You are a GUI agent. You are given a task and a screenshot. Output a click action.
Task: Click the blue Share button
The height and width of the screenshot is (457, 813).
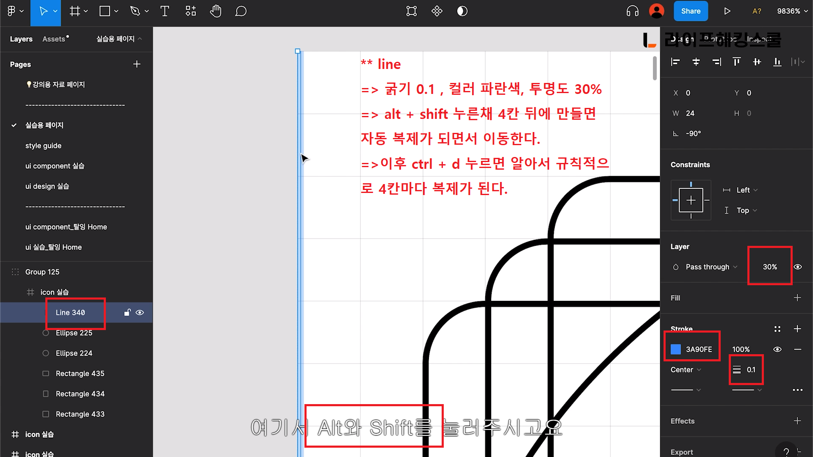coord(691,11)
